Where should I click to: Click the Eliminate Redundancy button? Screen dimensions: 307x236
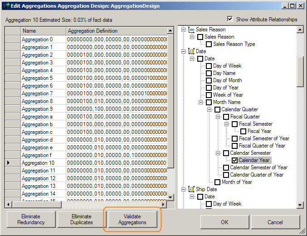click(31, 219)
